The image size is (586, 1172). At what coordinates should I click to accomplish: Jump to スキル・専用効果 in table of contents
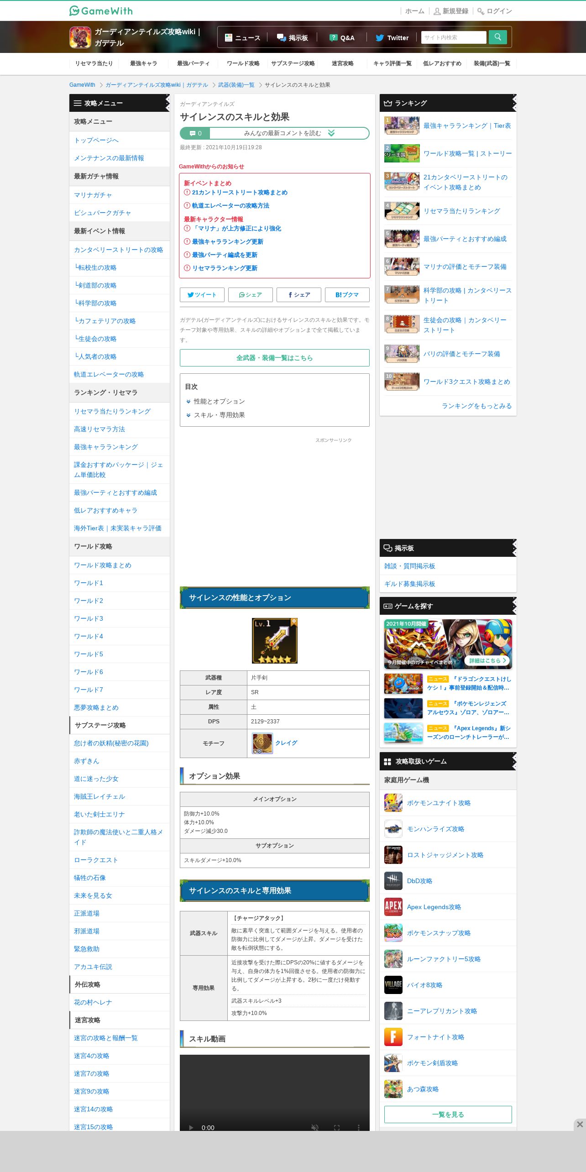(x=219, y=415)
